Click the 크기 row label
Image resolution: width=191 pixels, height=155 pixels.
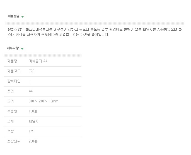coord(11,101)
